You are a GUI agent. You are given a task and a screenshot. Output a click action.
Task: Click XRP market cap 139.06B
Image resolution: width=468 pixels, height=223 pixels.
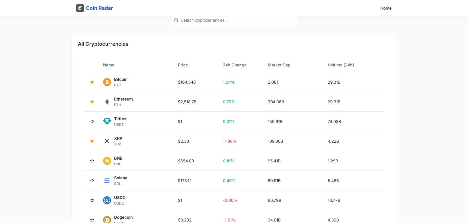(275, 141)
